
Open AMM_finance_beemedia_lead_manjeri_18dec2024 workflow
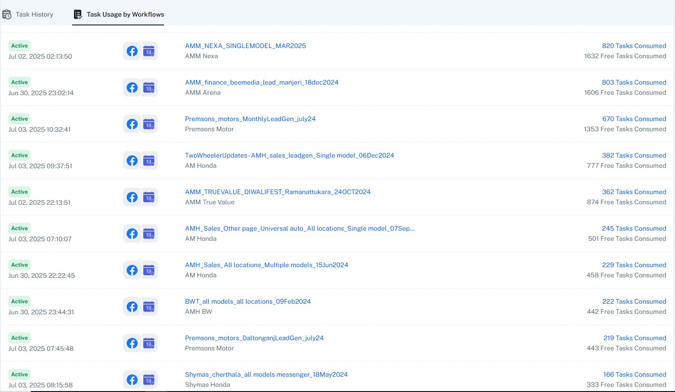(x=261, y=82)
